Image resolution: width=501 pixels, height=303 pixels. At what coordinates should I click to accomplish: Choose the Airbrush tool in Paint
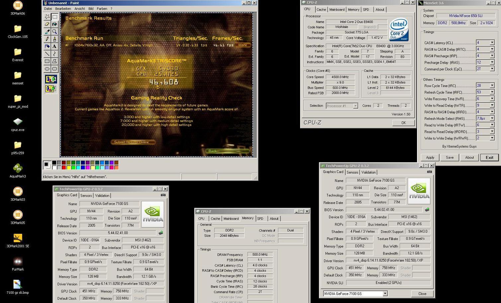pos(47,46)
